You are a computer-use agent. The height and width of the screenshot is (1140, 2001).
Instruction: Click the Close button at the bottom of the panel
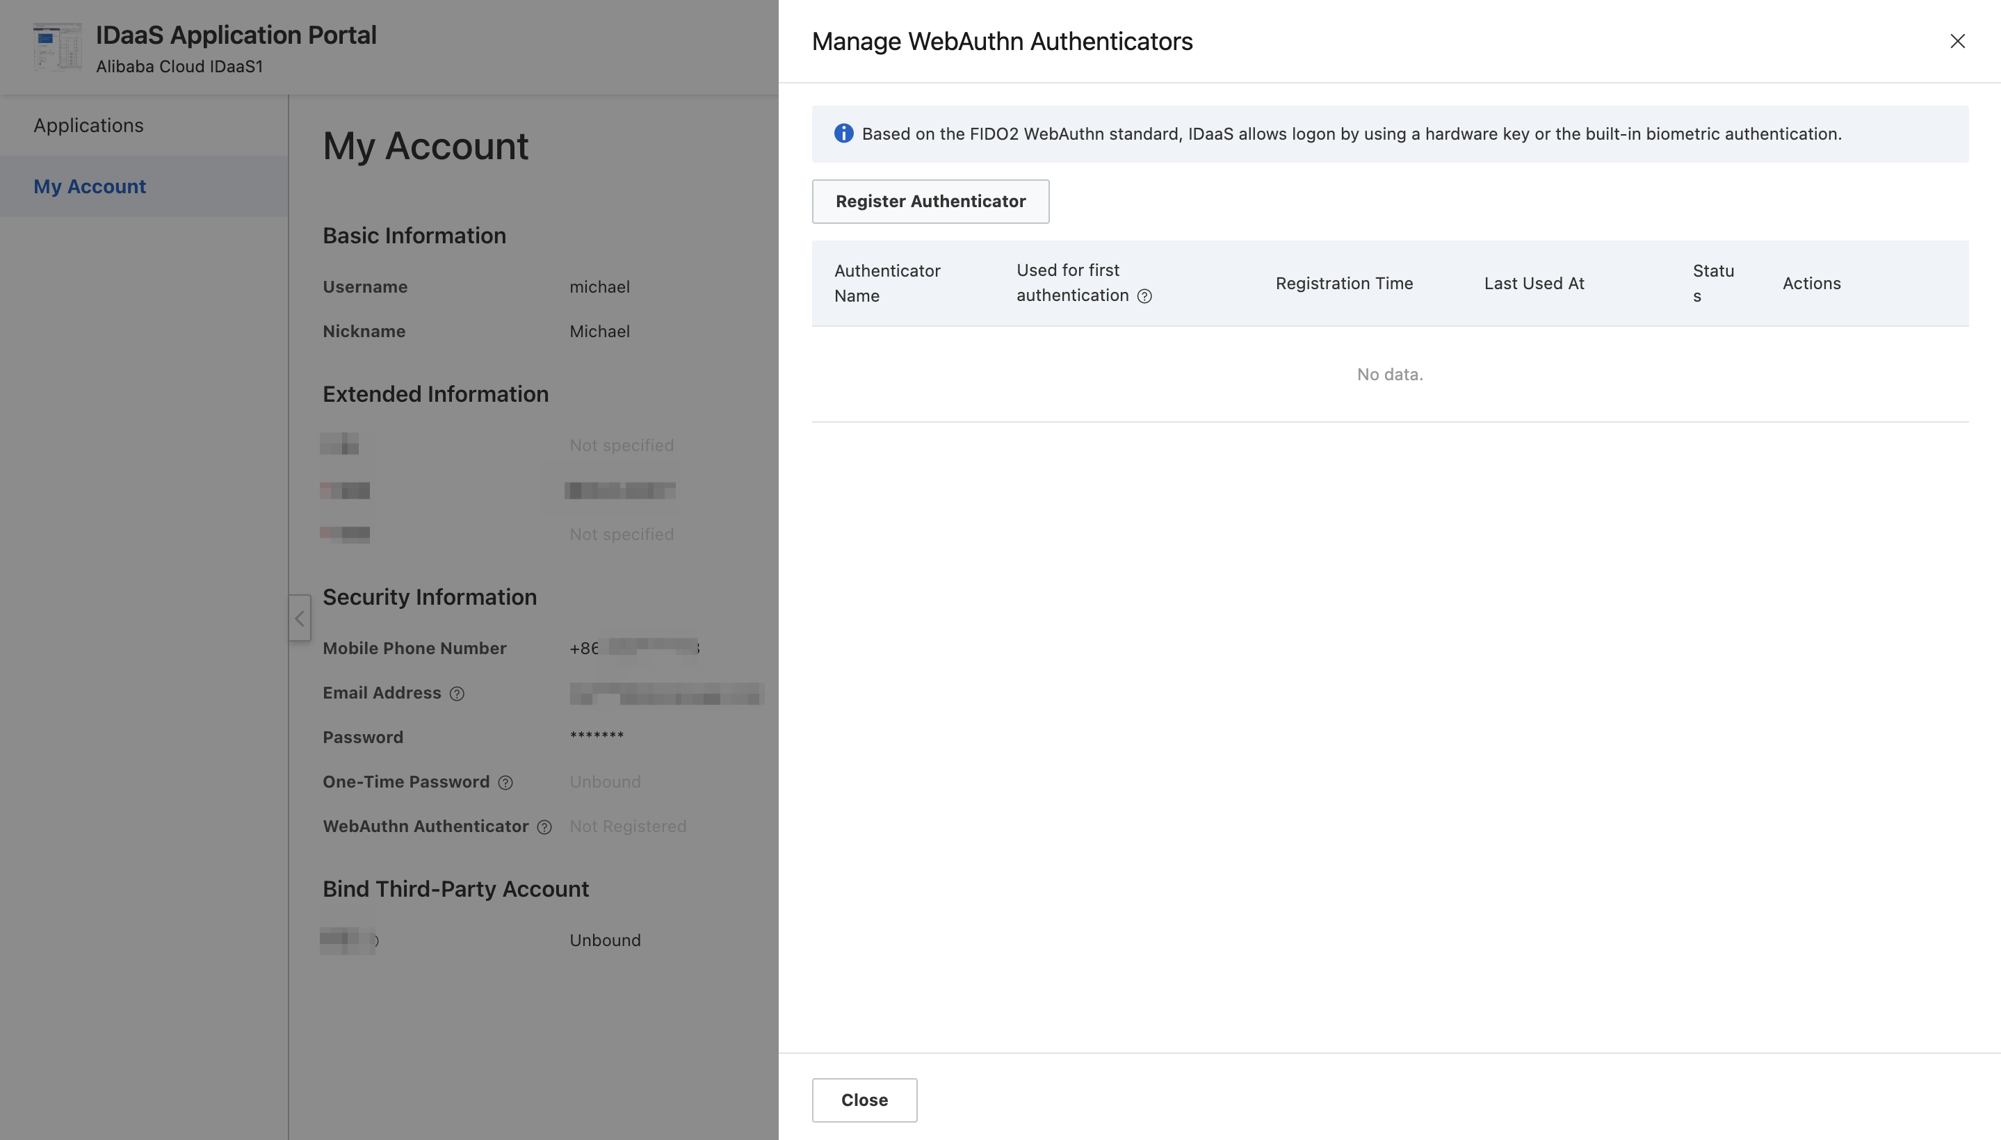865,1099
